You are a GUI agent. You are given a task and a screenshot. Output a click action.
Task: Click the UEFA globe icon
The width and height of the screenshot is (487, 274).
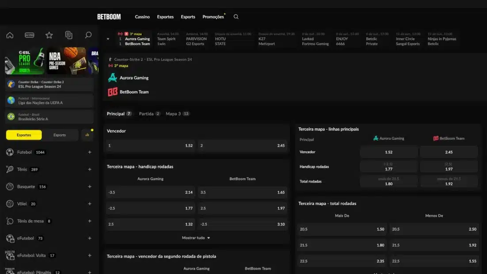pyautogui.click(x=11, y=100)
